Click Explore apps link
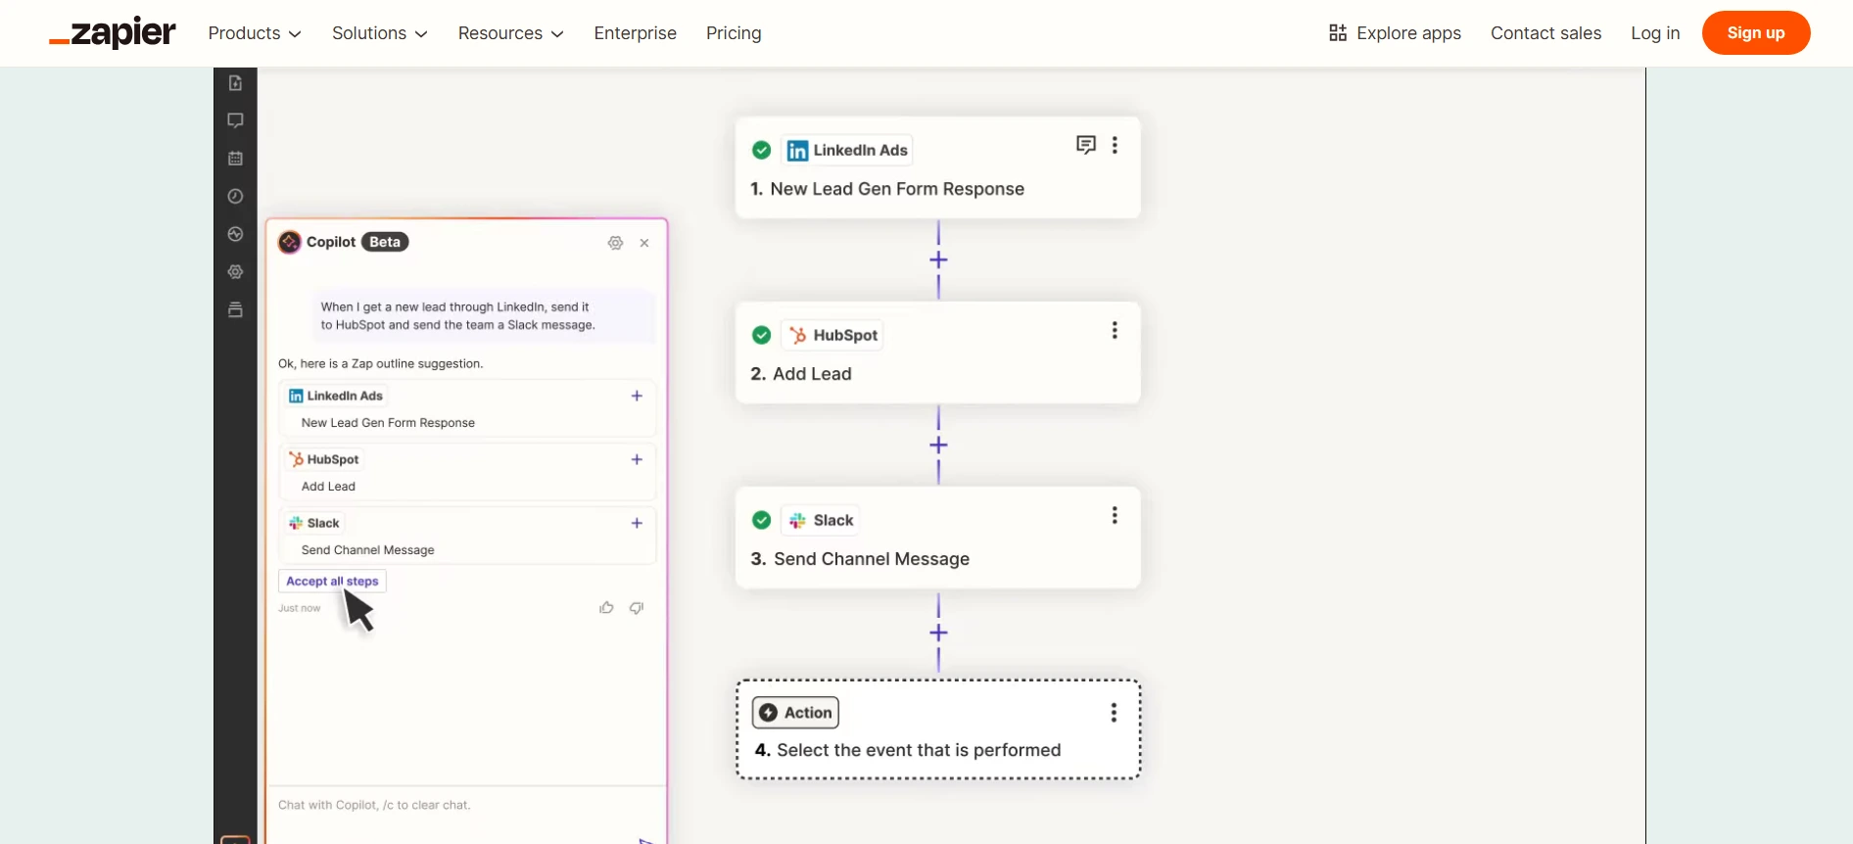The width and height of the screenshot is (1853, 844). point(1395,33)
